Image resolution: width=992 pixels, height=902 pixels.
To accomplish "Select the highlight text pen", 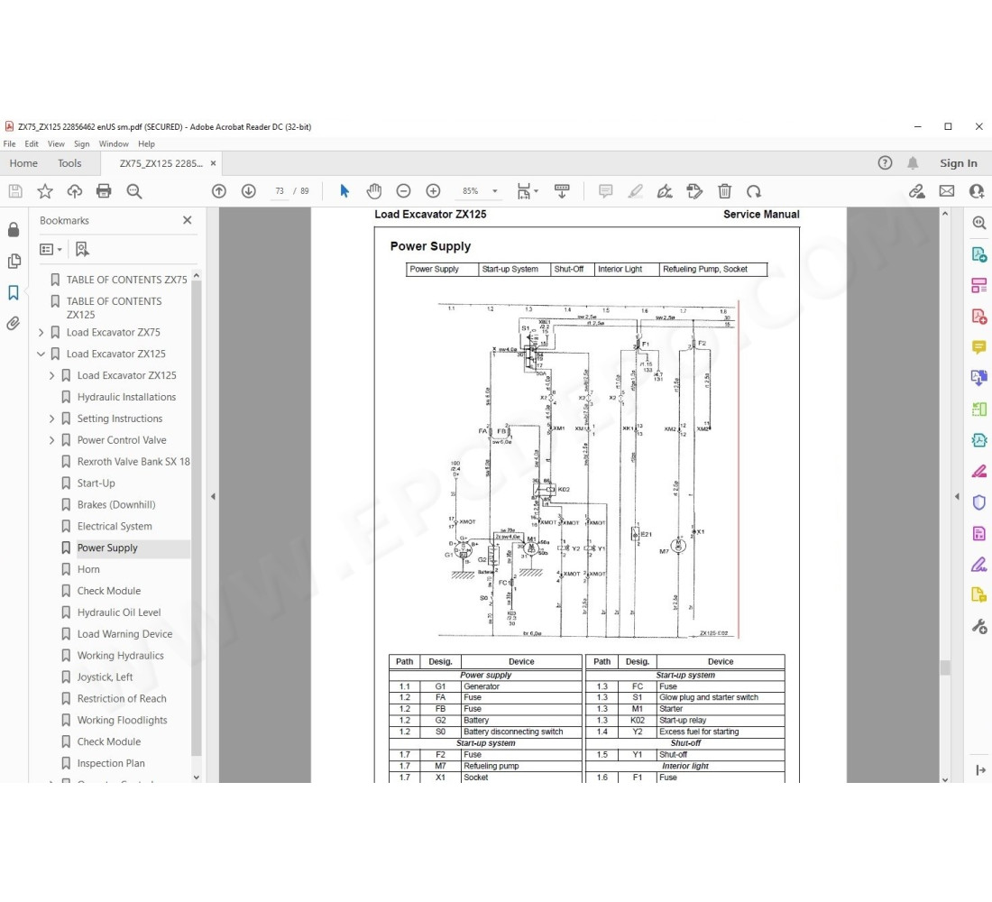I will pyautogui.click(x=635, y=191).
